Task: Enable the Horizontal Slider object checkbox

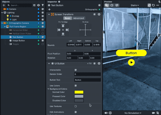Action: [43, 30]
